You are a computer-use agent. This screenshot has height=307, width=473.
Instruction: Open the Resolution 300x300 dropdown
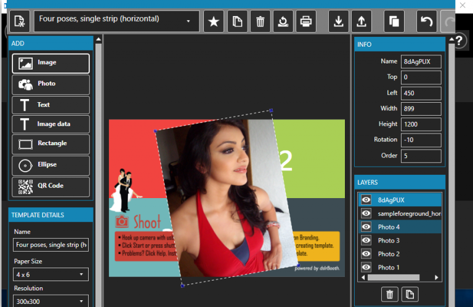pos(51,301)
